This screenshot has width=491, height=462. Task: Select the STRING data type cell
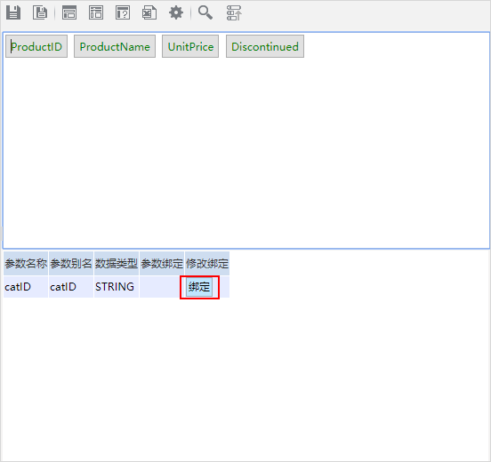point(117,287)
